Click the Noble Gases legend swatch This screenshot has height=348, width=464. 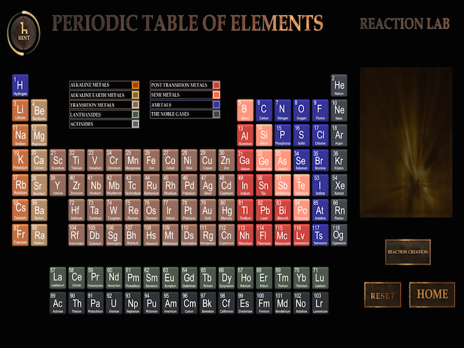(x=216, y=114)
